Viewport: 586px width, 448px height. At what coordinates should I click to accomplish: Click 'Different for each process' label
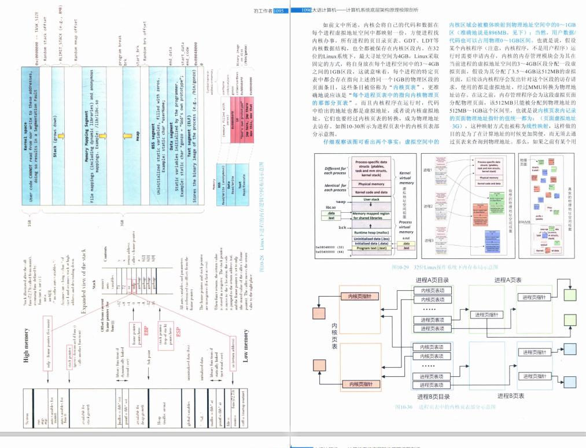point(335,171)
